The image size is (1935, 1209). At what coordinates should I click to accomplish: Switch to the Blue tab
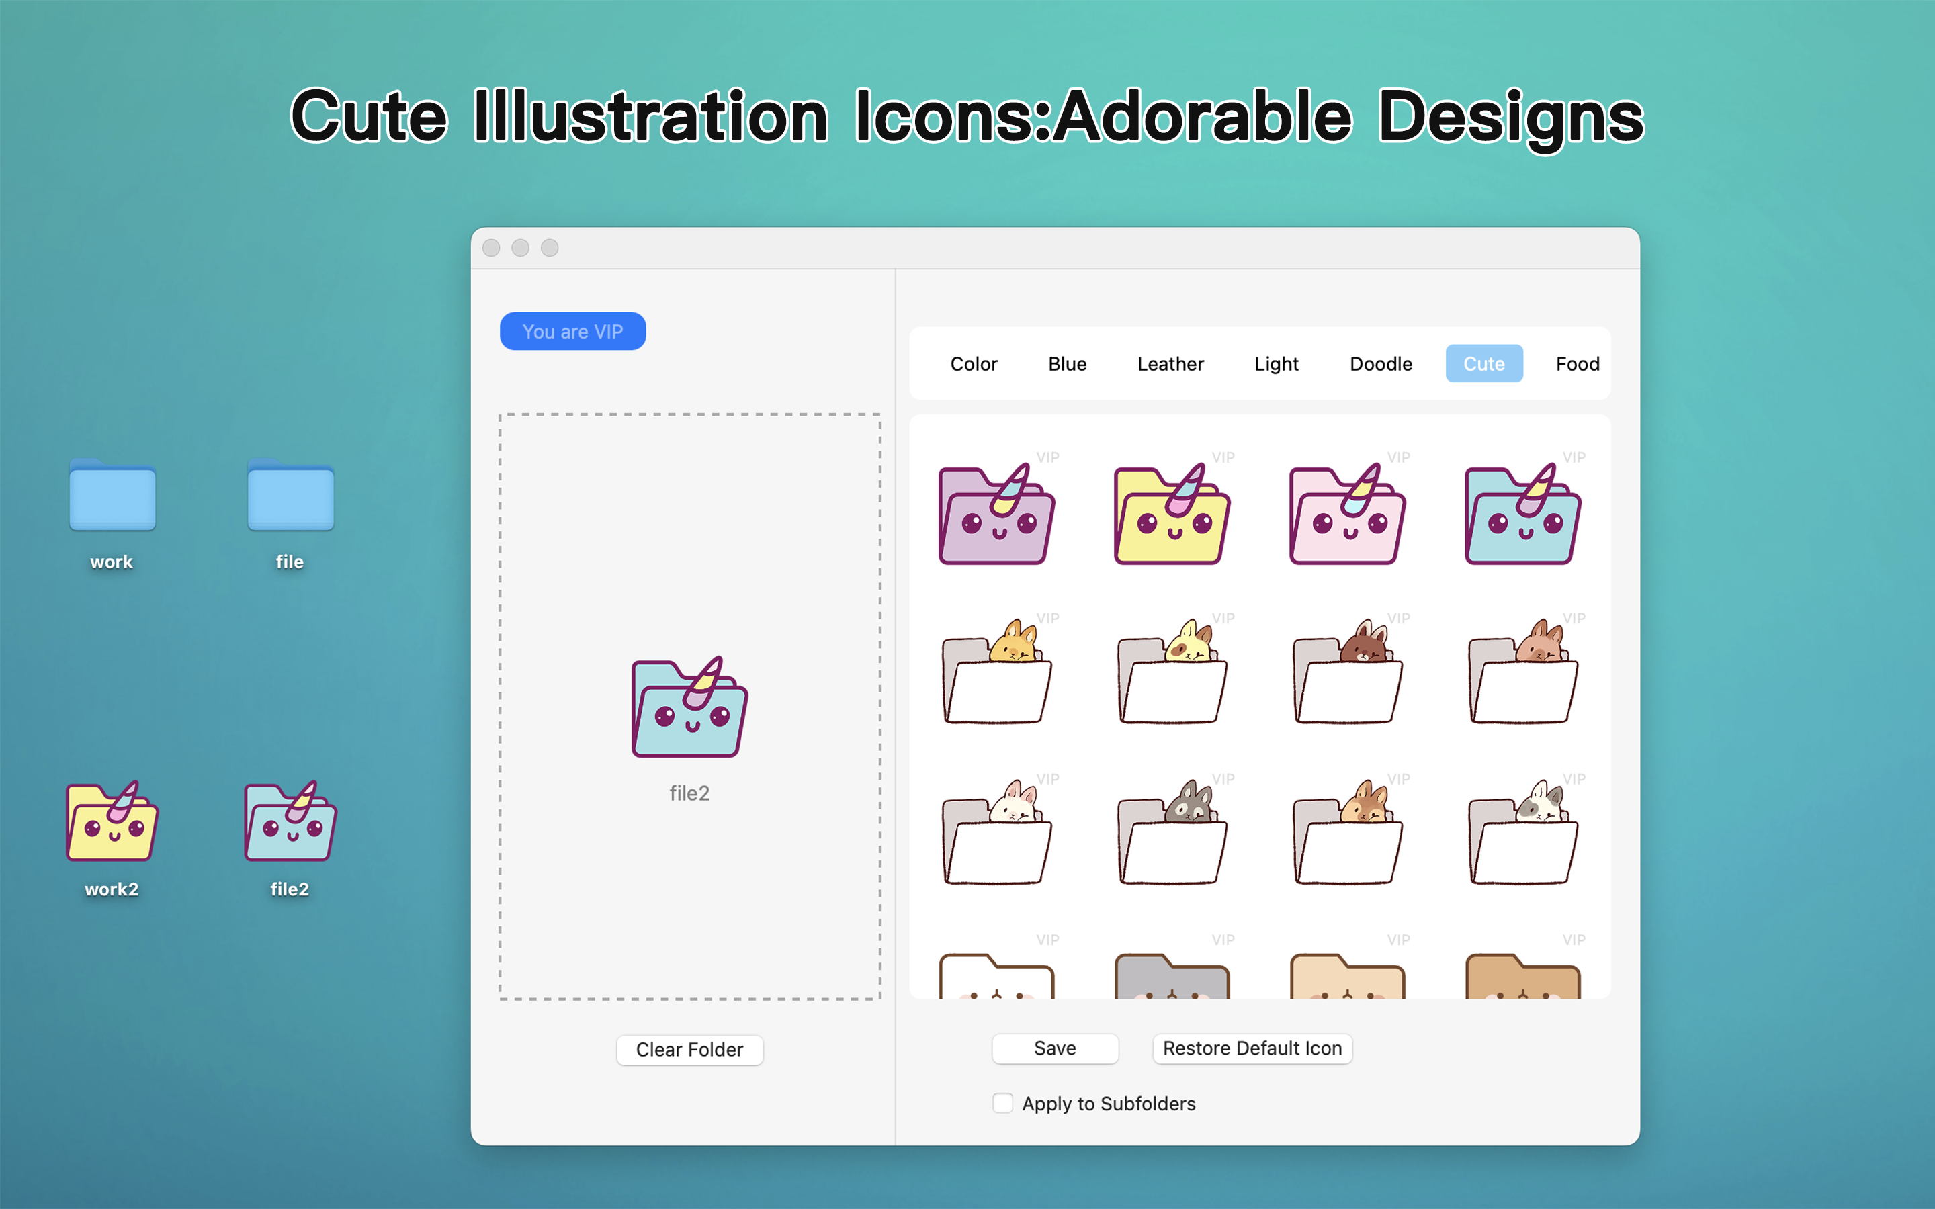click(1067, 364)
